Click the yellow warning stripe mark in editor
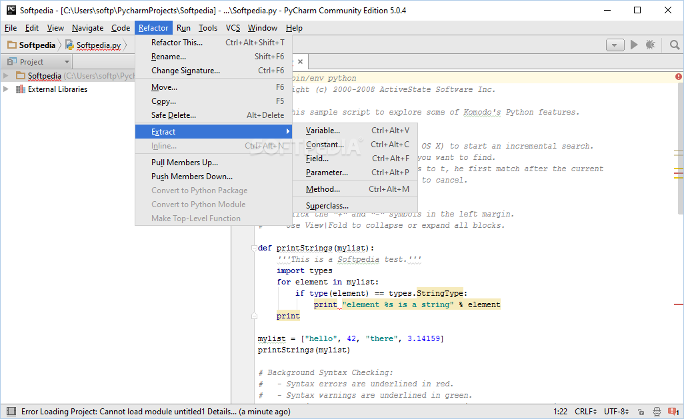The width and height of the screenshot is (684, 419). tap(678, 169)
